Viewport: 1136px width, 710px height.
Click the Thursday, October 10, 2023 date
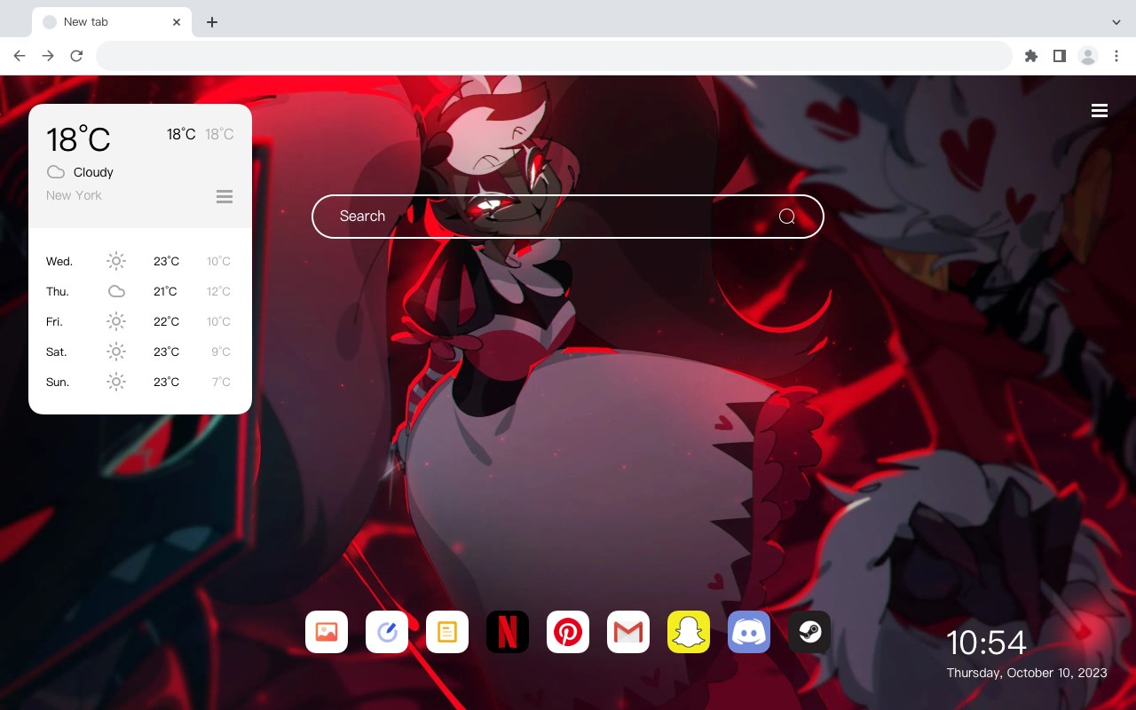[1027, 673]
